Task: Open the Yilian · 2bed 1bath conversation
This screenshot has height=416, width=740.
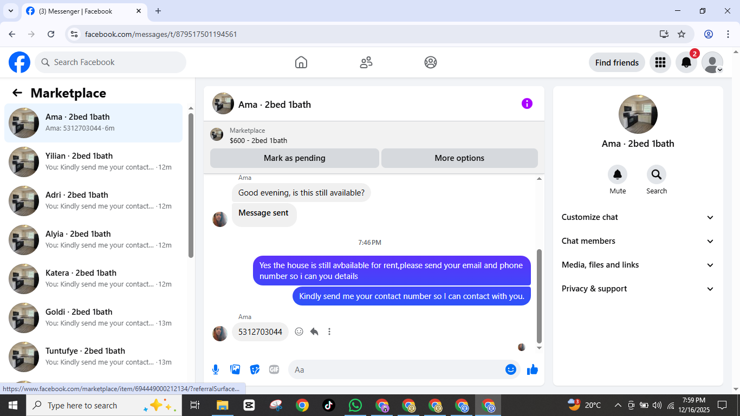Action: pyautogui.click(x=94, y=162)
